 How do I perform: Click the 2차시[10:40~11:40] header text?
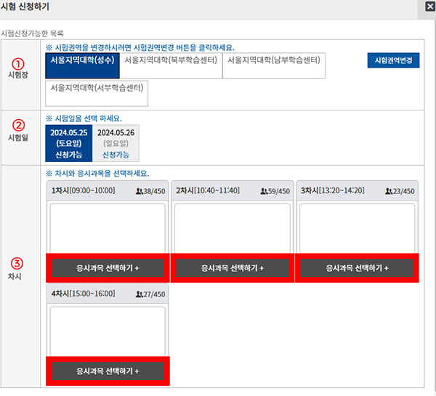(208, 190)
